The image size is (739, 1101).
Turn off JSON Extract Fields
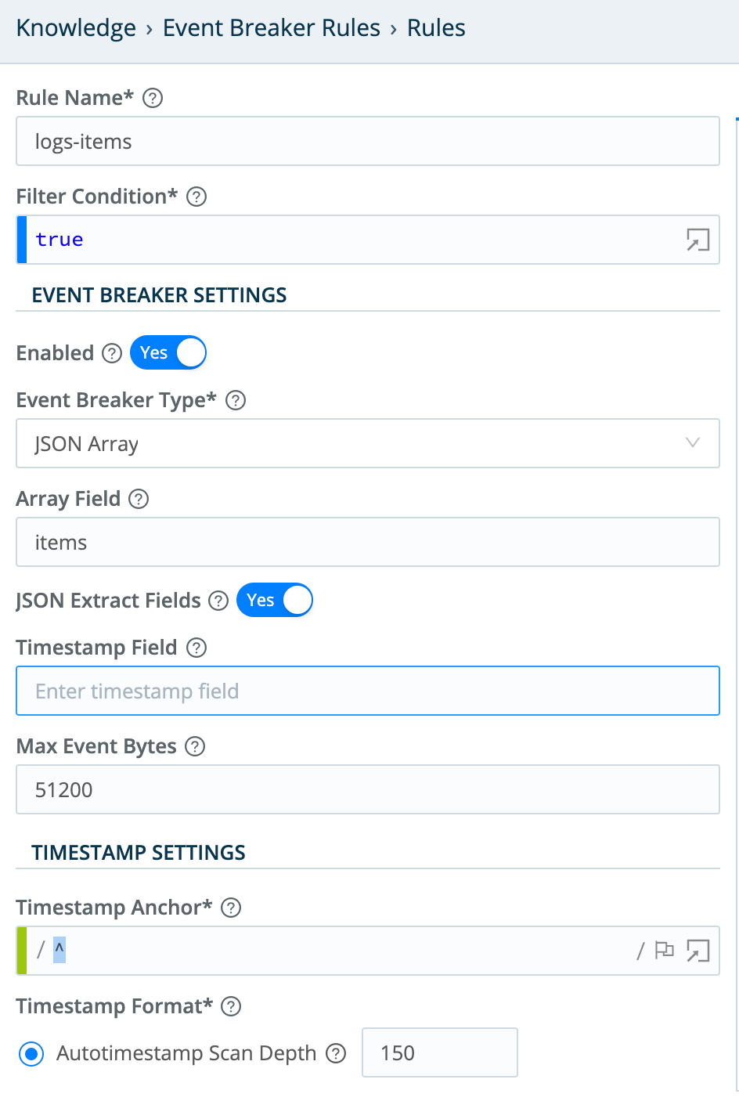click(x=274, y=600)
